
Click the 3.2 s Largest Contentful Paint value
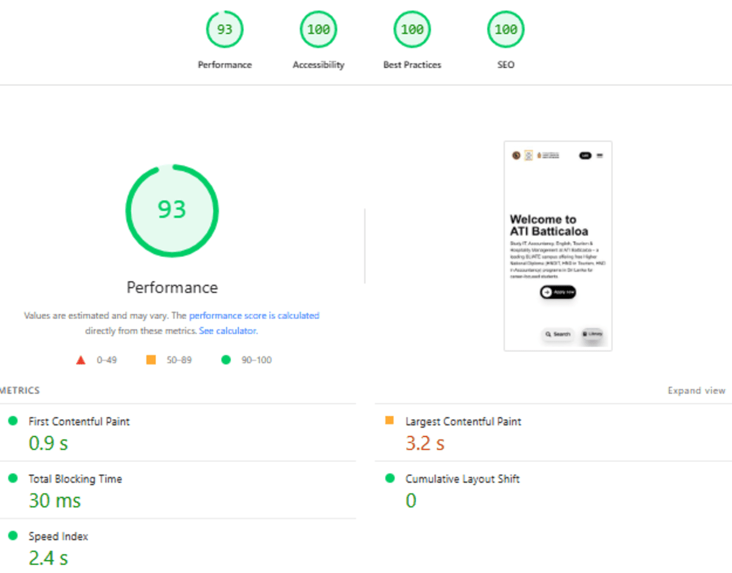pyautogui.click(x=425, y=443)
